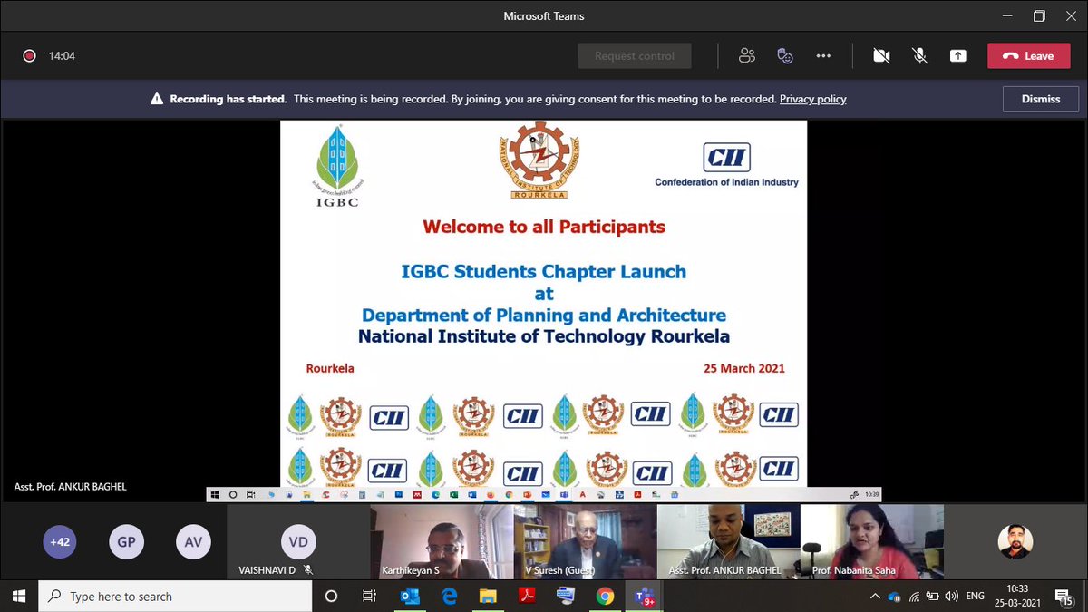The height and width of the screenshot is (612, 1088).
Task: Turn on the camera
Action: [881, 55]
